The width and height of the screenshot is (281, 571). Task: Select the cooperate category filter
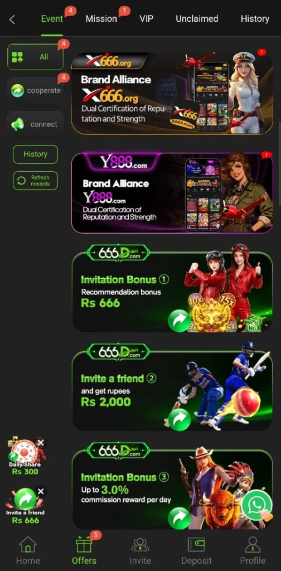click(x=35, y=90)
